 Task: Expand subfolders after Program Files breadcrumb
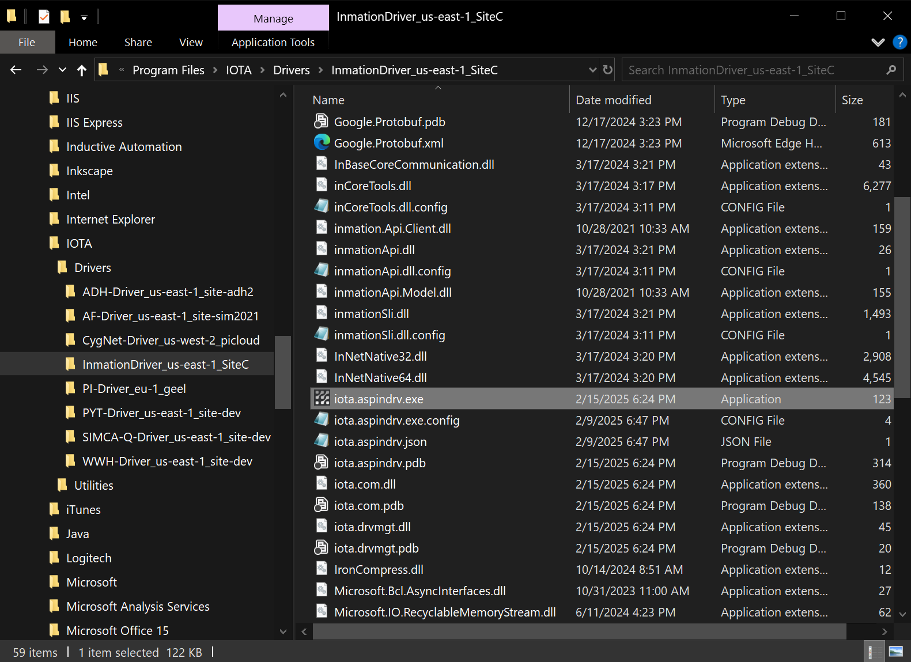[215, 70]
